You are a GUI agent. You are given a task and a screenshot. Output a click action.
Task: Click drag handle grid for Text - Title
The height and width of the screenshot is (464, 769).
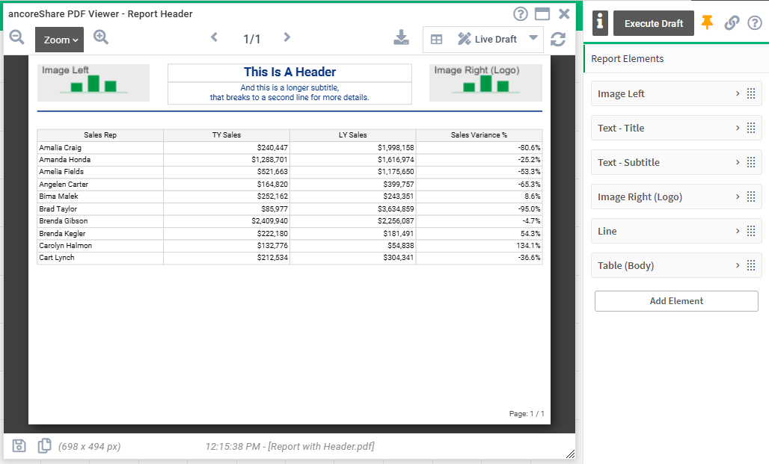pos(751,128)
